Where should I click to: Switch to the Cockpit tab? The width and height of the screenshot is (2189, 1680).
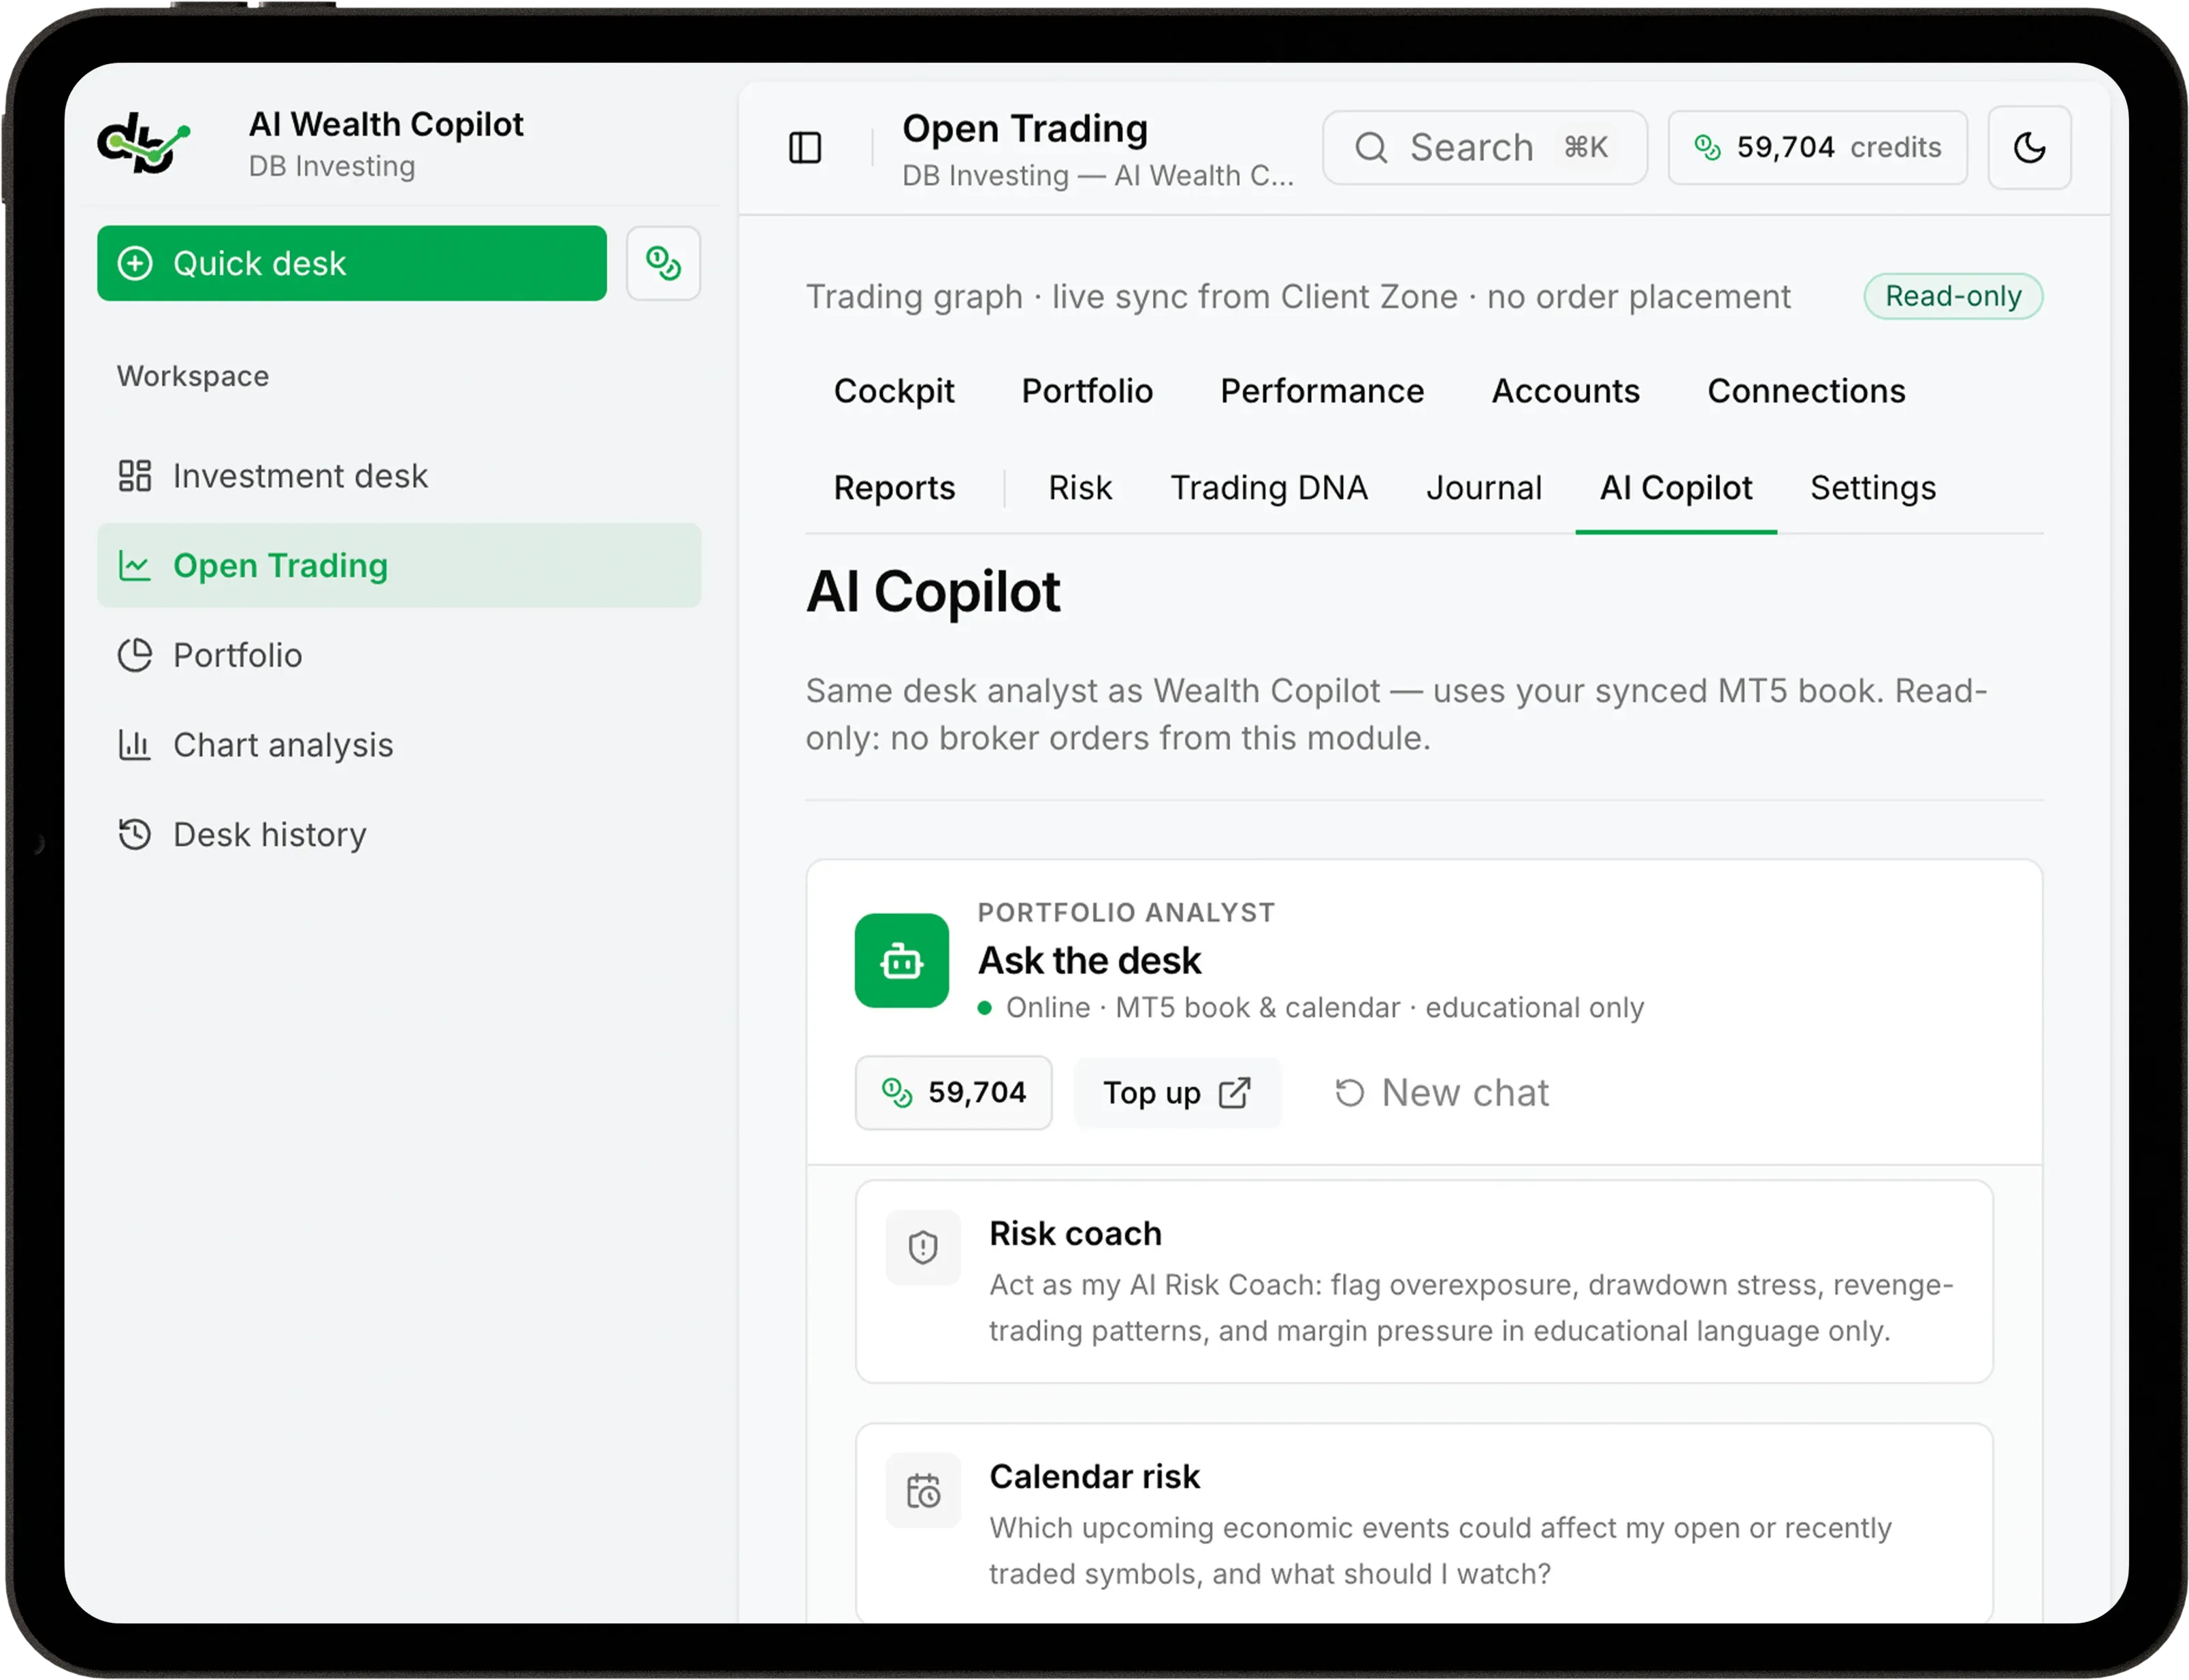(x=894, y=391)
